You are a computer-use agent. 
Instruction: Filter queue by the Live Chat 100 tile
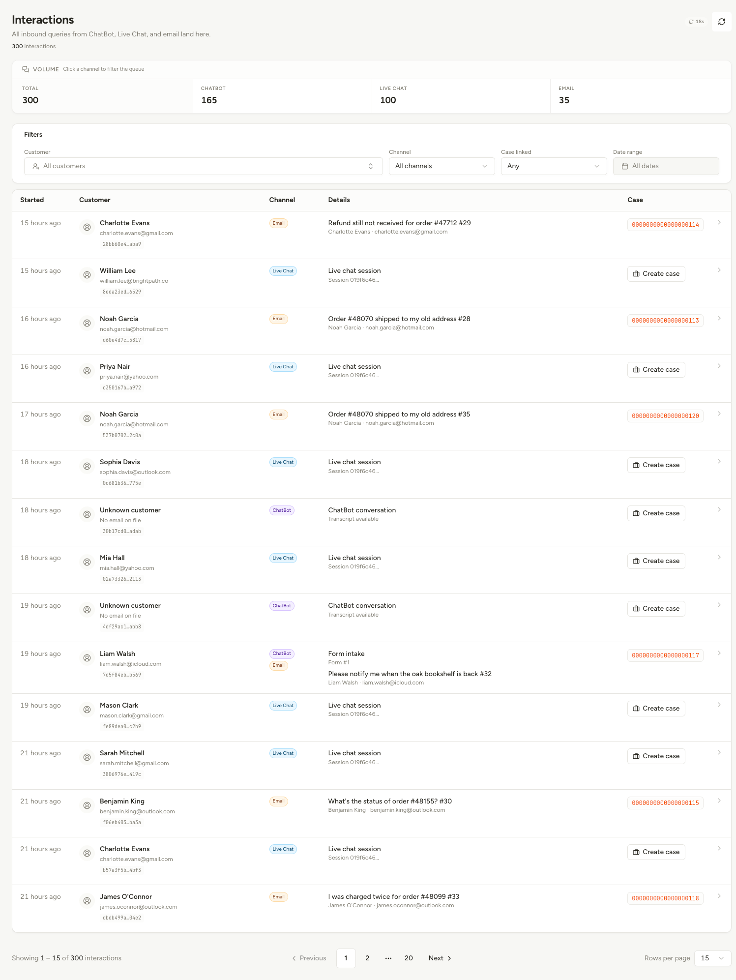point(461,96)
